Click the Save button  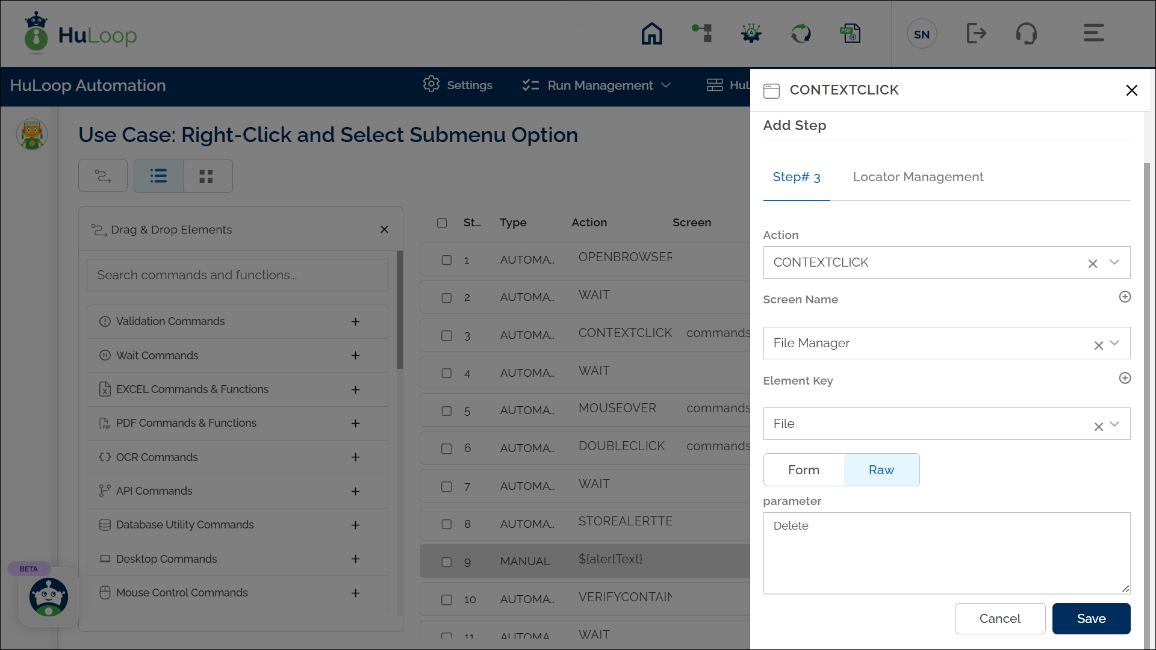point(1091,619)
